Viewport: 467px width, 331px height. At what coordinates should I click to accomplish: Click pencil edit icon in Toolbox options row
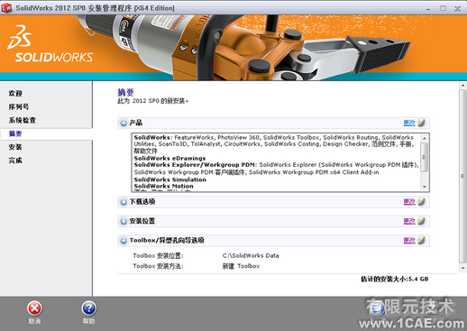421,241
